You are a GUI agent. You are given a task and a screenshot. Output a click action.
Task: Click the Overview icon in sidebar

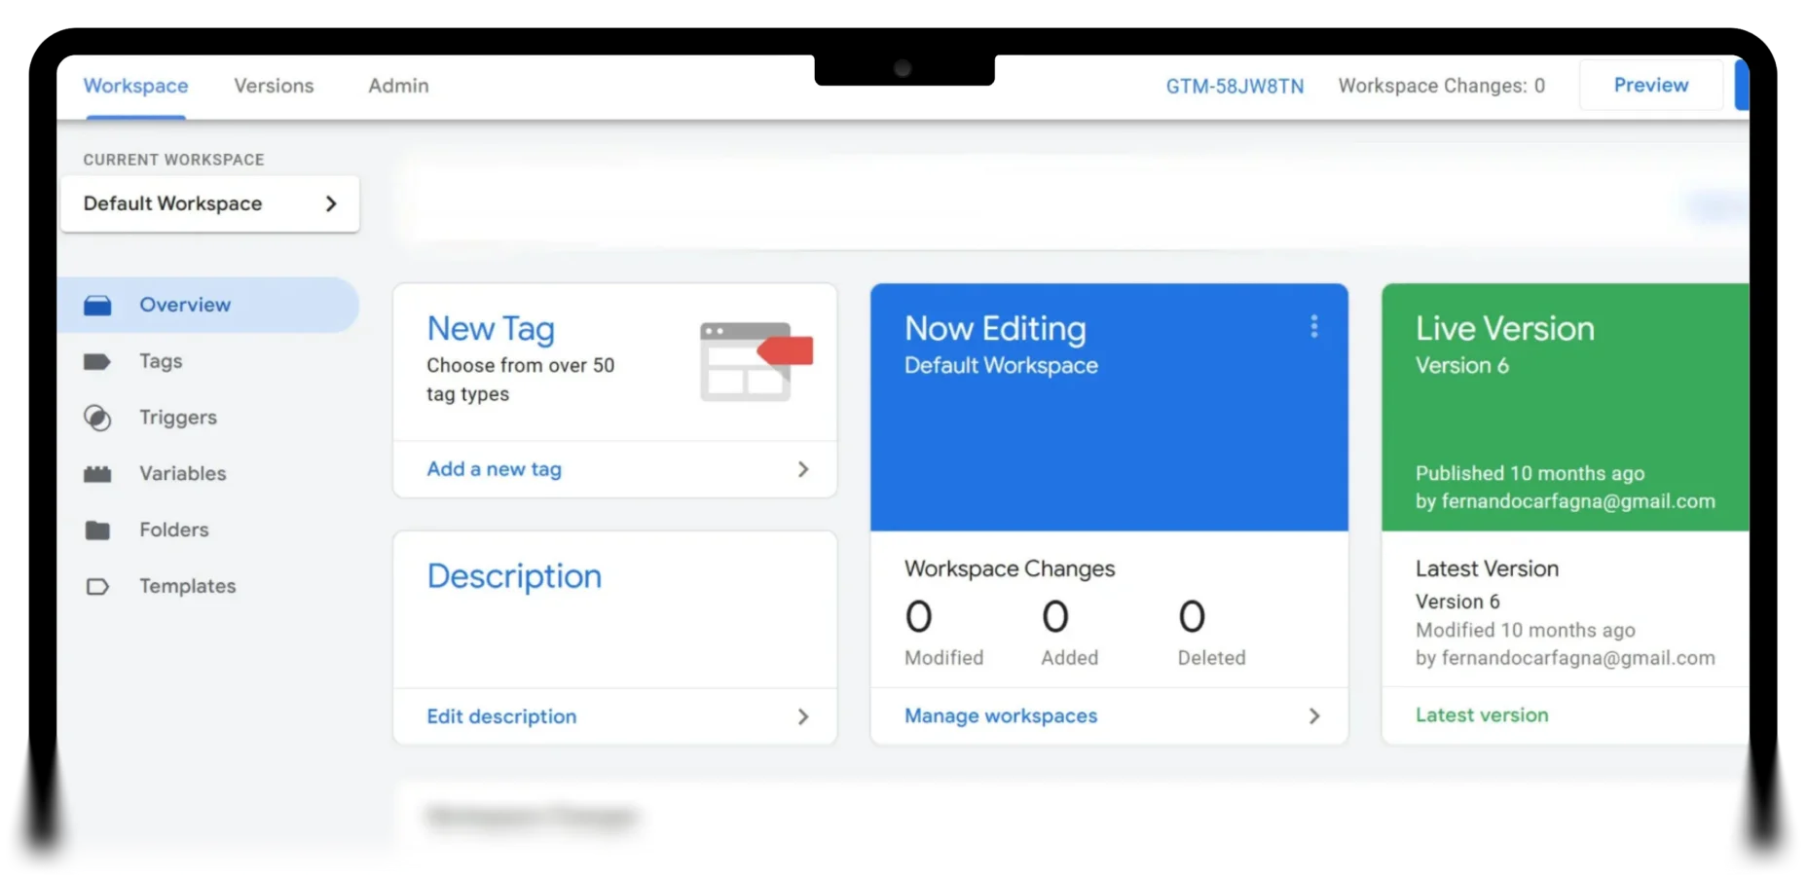97,306
